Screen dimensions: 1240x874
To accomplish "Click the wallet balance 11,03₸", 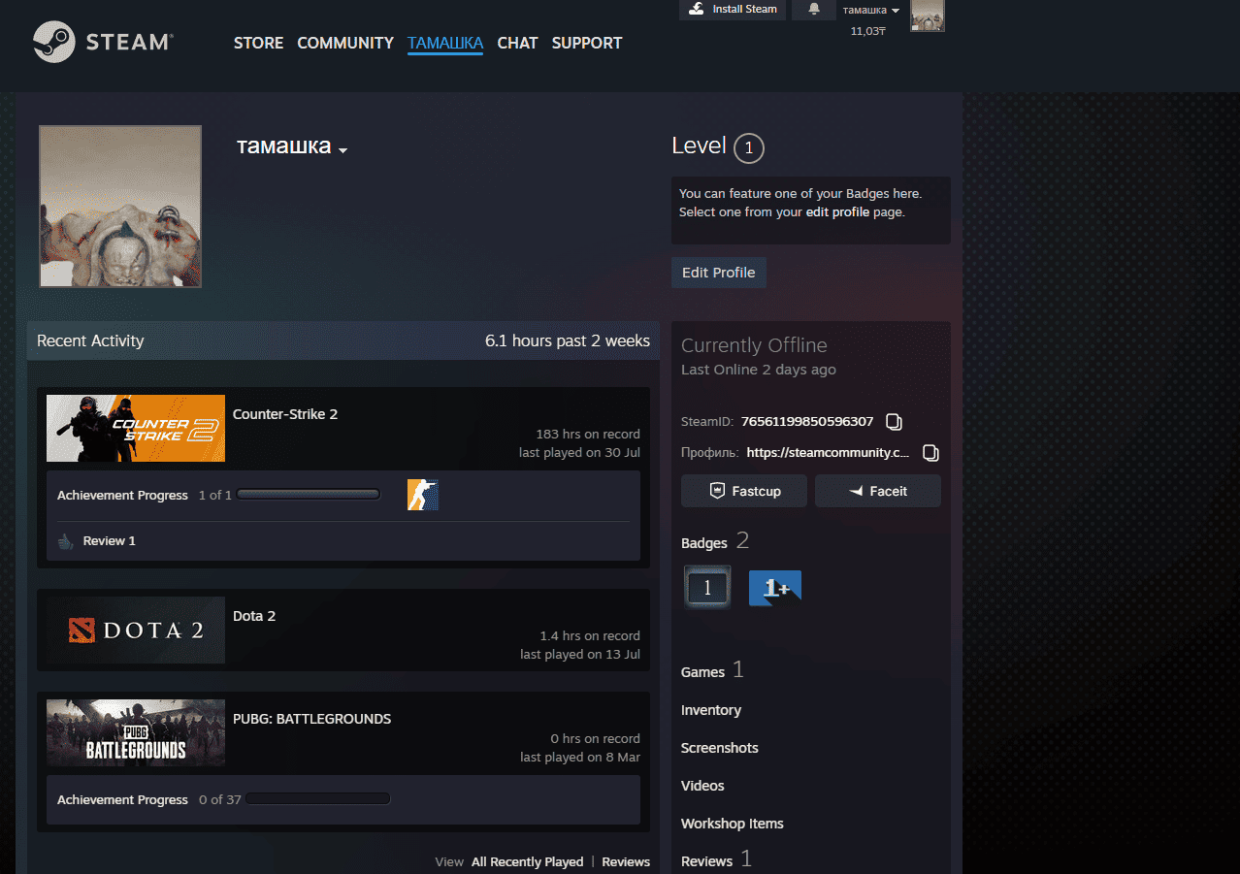I will pyautogui.click(x=868, y=31).
